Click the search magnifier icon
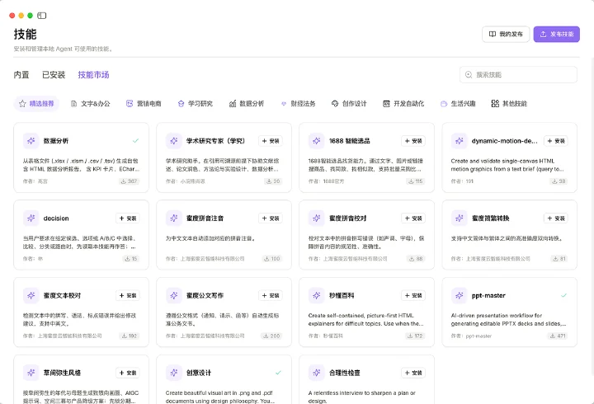Screen dimensions: 594x404 pos(469,74)
